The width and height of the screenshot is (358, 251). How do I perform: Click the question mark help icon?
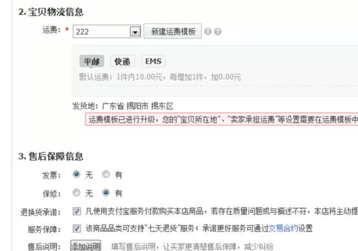coord(218,31)
